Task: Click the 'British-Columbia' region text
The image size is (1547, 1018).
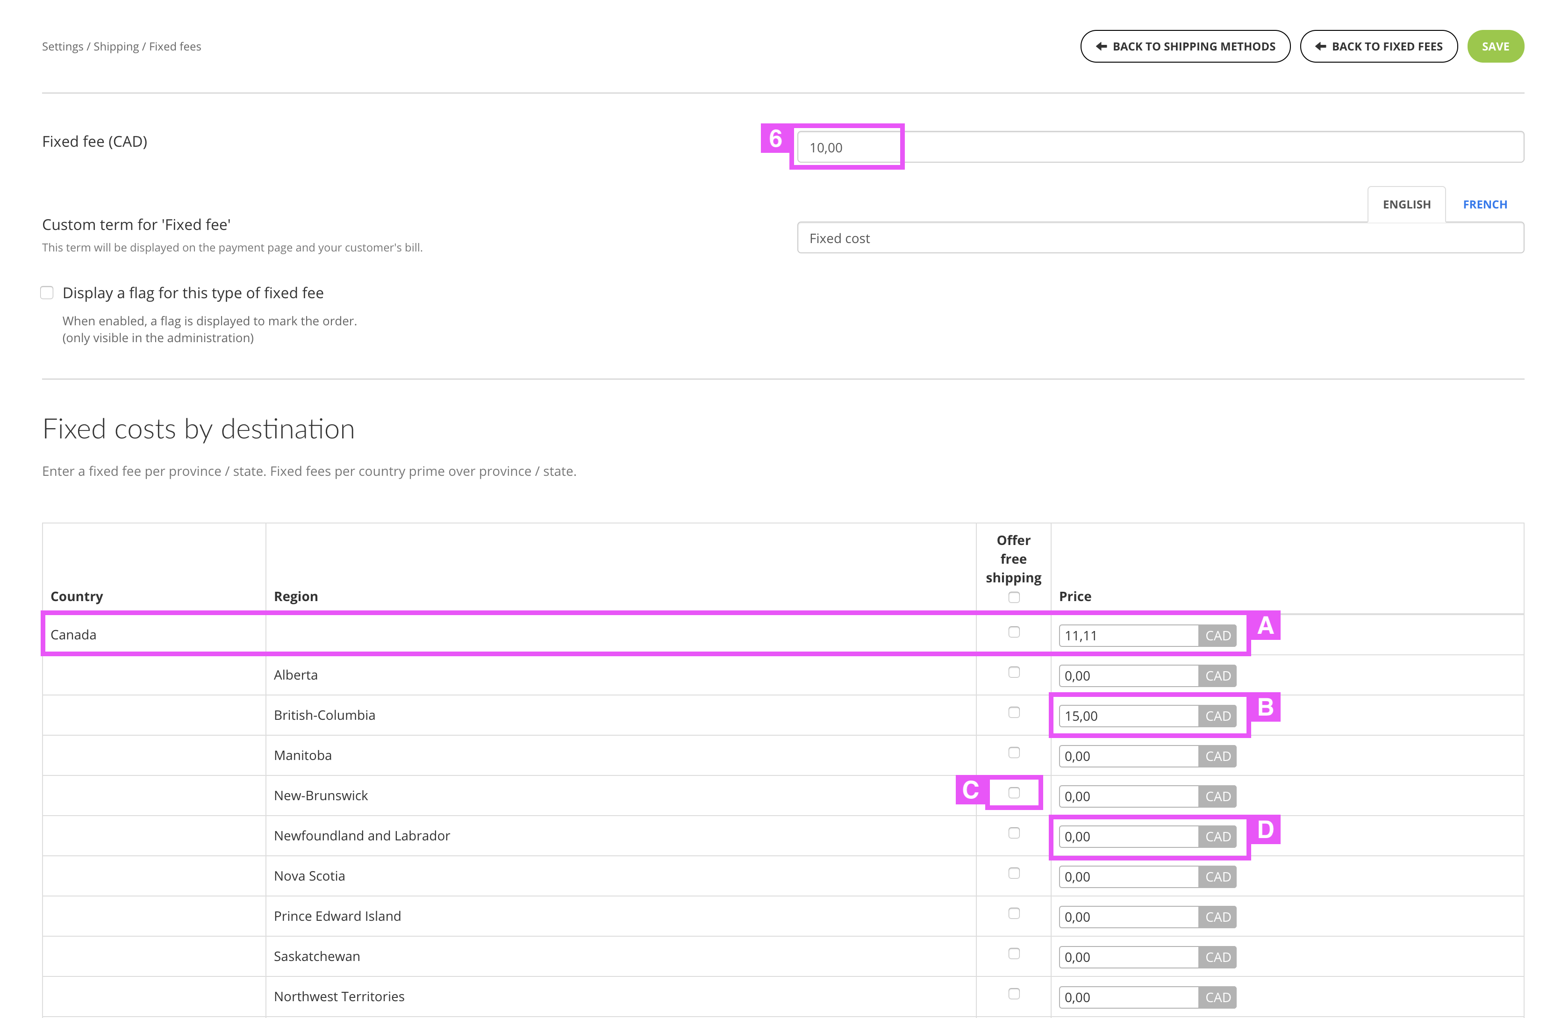Action: point(324,715)
